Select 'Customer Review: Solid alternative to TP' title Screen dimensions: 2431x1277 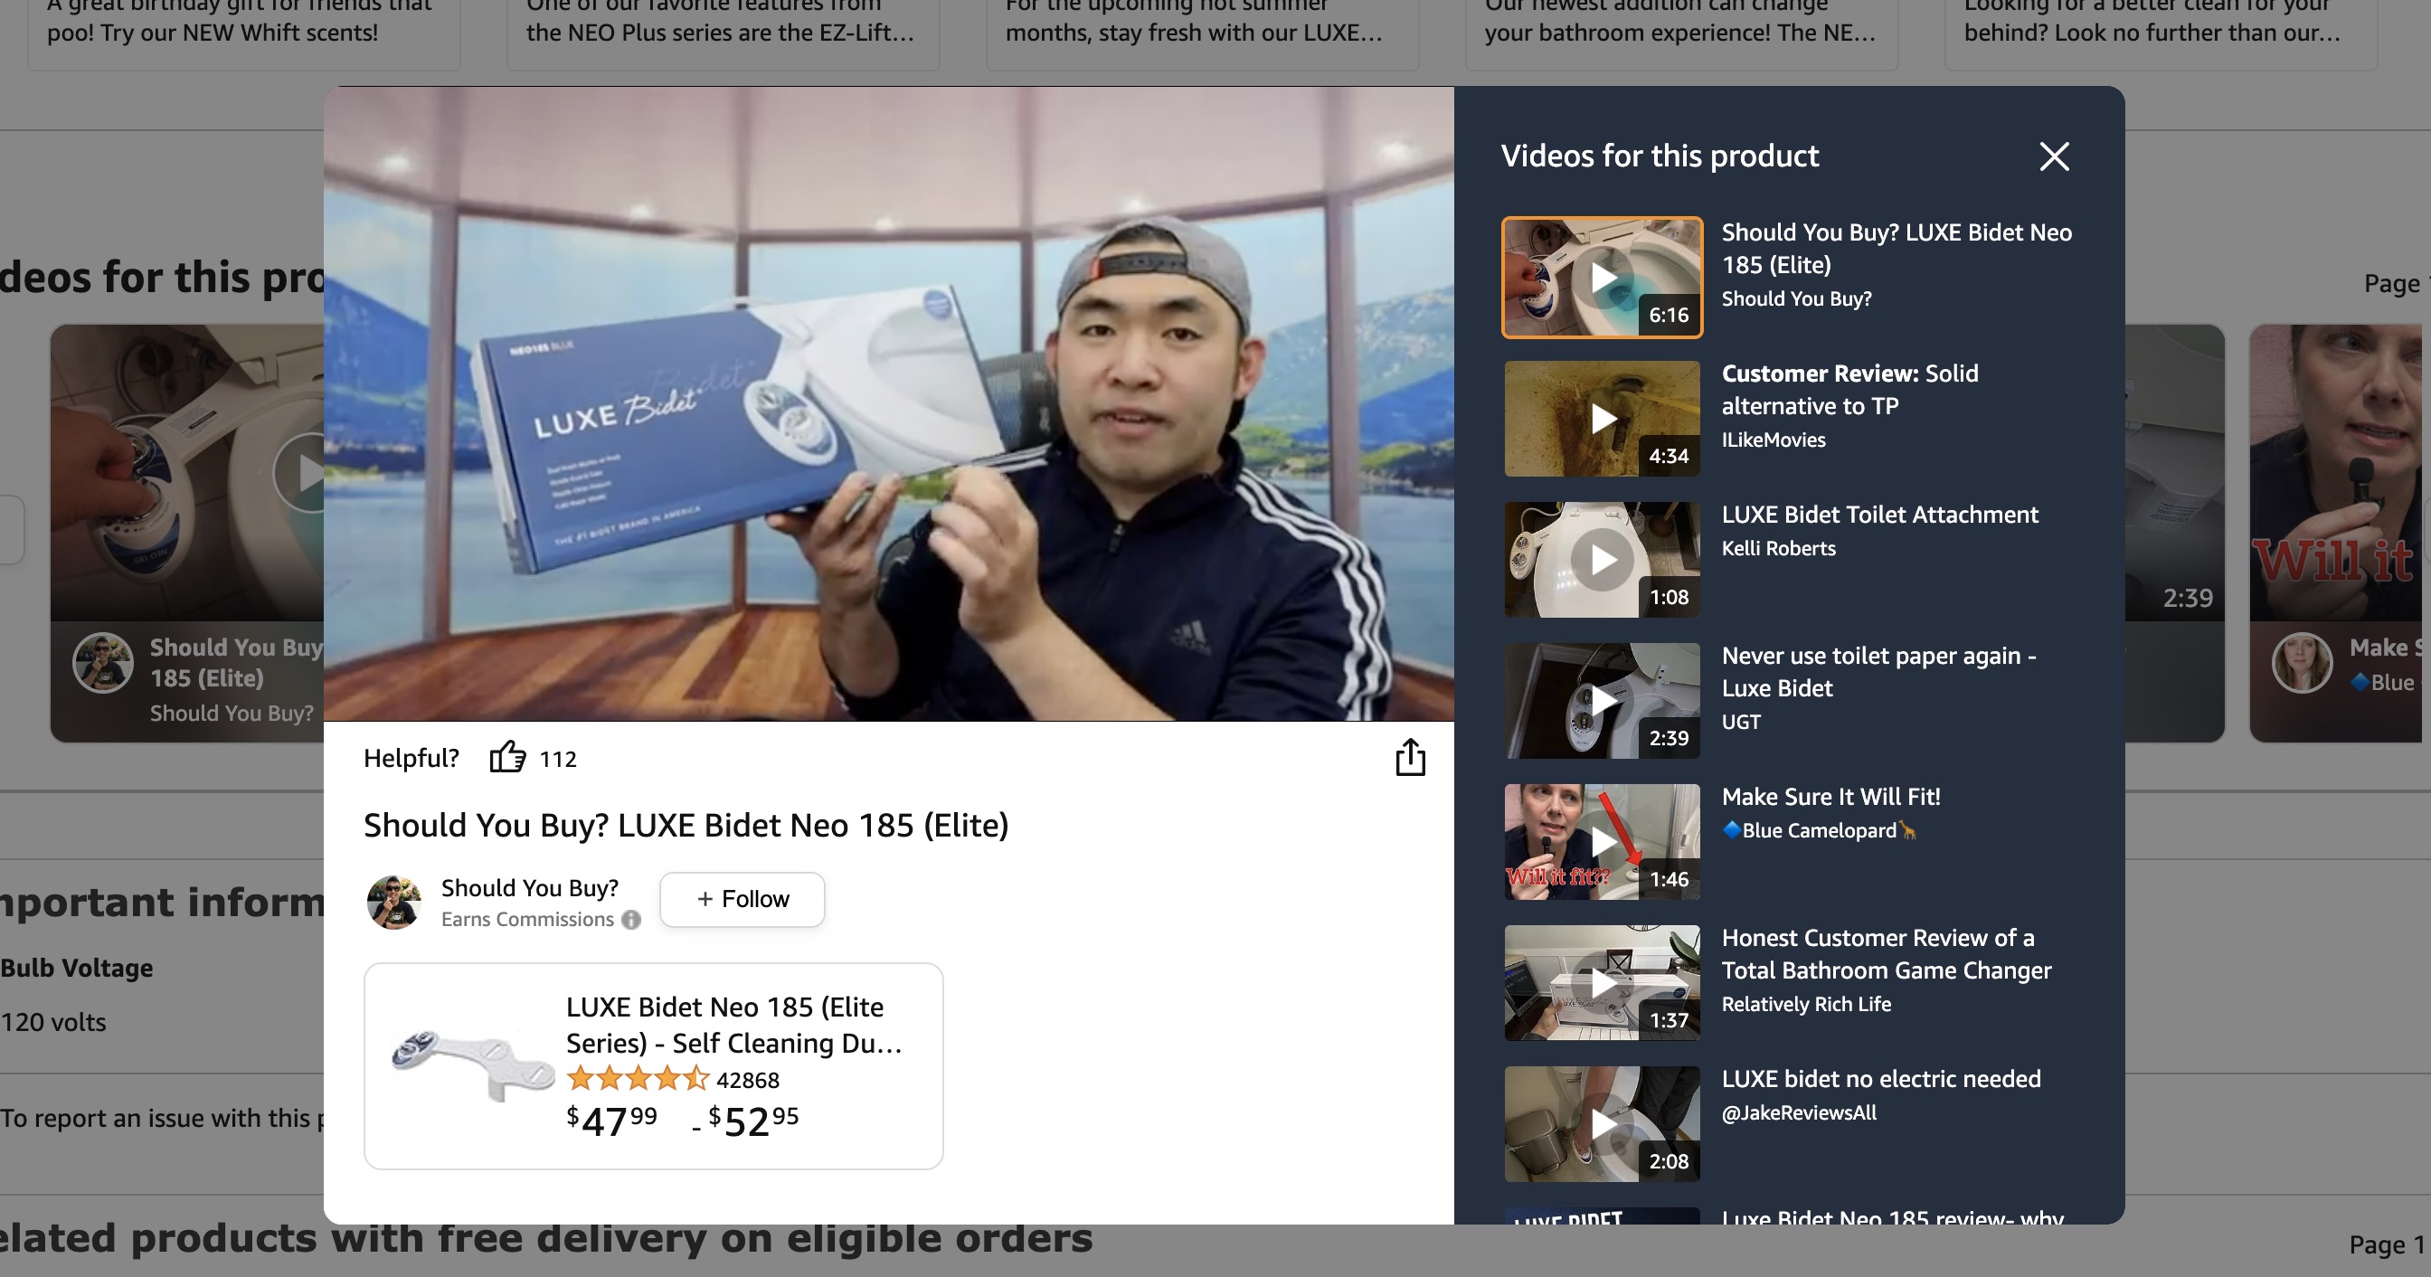coord(1849,389)
